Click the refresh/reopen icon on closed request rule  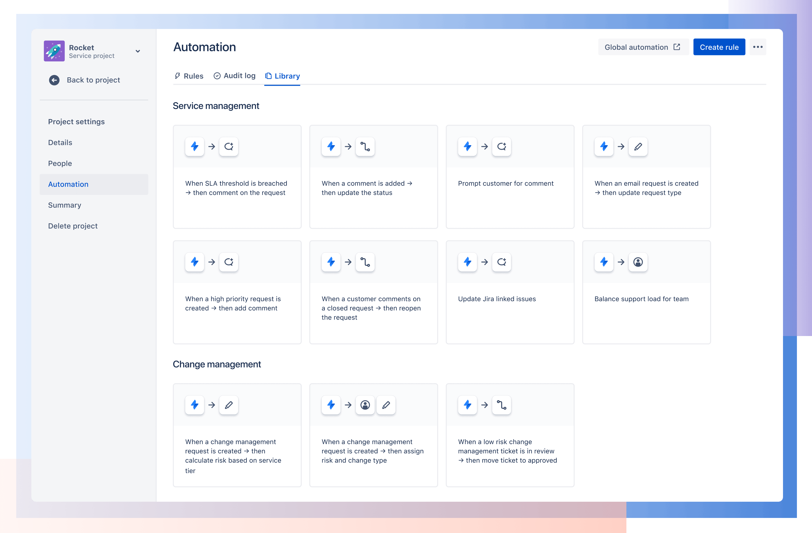coord(365,262)
